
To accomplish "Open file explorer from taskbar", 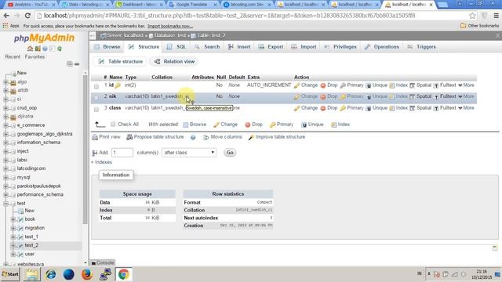I will tap(32, 274).
